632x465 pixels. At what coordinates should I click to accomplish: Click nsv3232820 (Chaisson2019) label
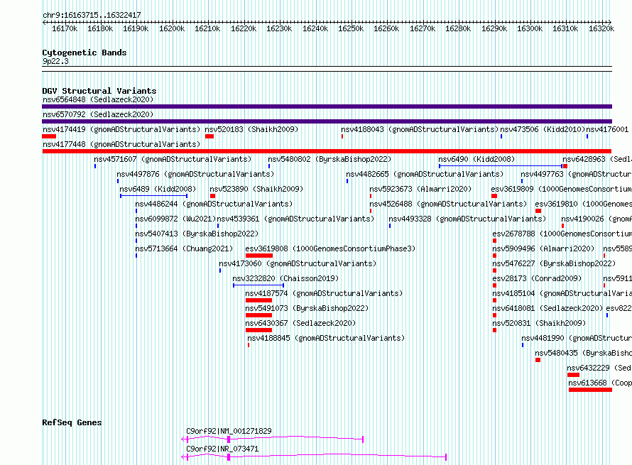pyautogui.click(x=285, y=278)
